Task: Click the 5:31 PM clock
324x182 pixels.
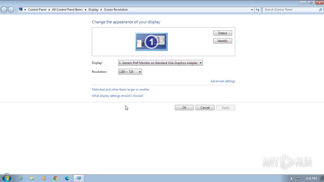Action: [x=311, y=178]
